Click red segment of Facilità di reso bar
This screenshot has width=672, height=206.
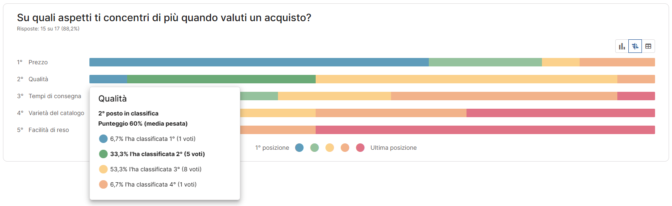click(485, 130)
